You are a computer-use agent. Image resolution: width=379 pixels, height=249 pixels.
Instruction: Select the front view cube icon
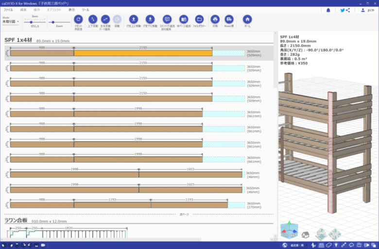coord(4,246)
